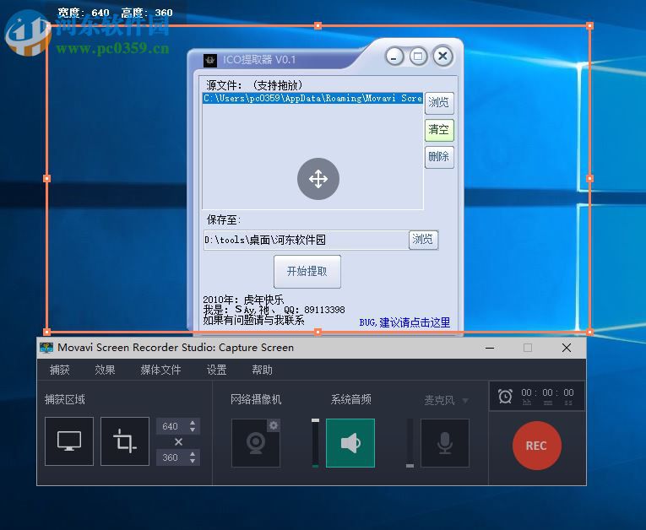
Task: Start recording with REC button
Action: pos(536,446)
